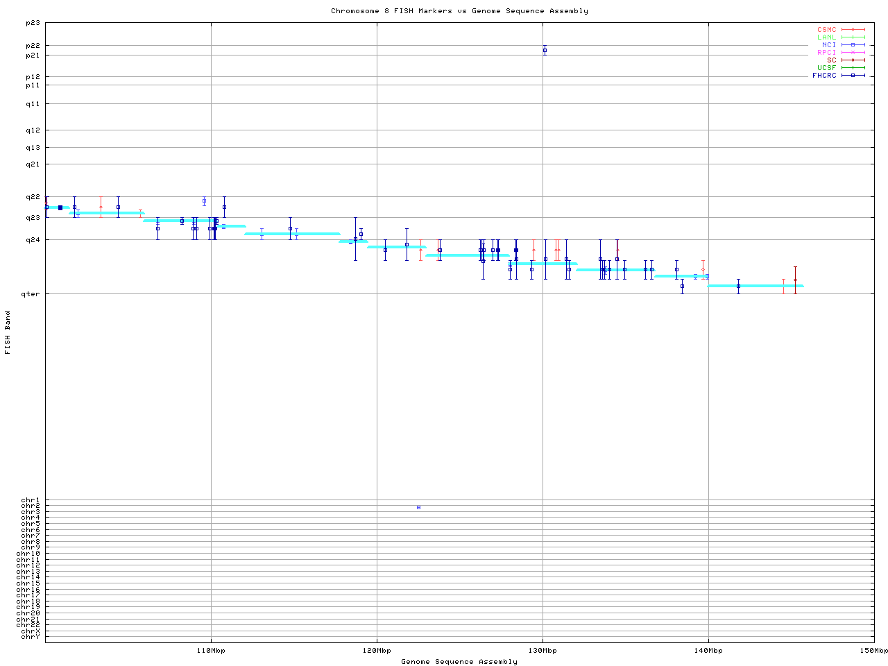
Task: Click the LANL legend marker sample
Action: click(x=853, y=37)
